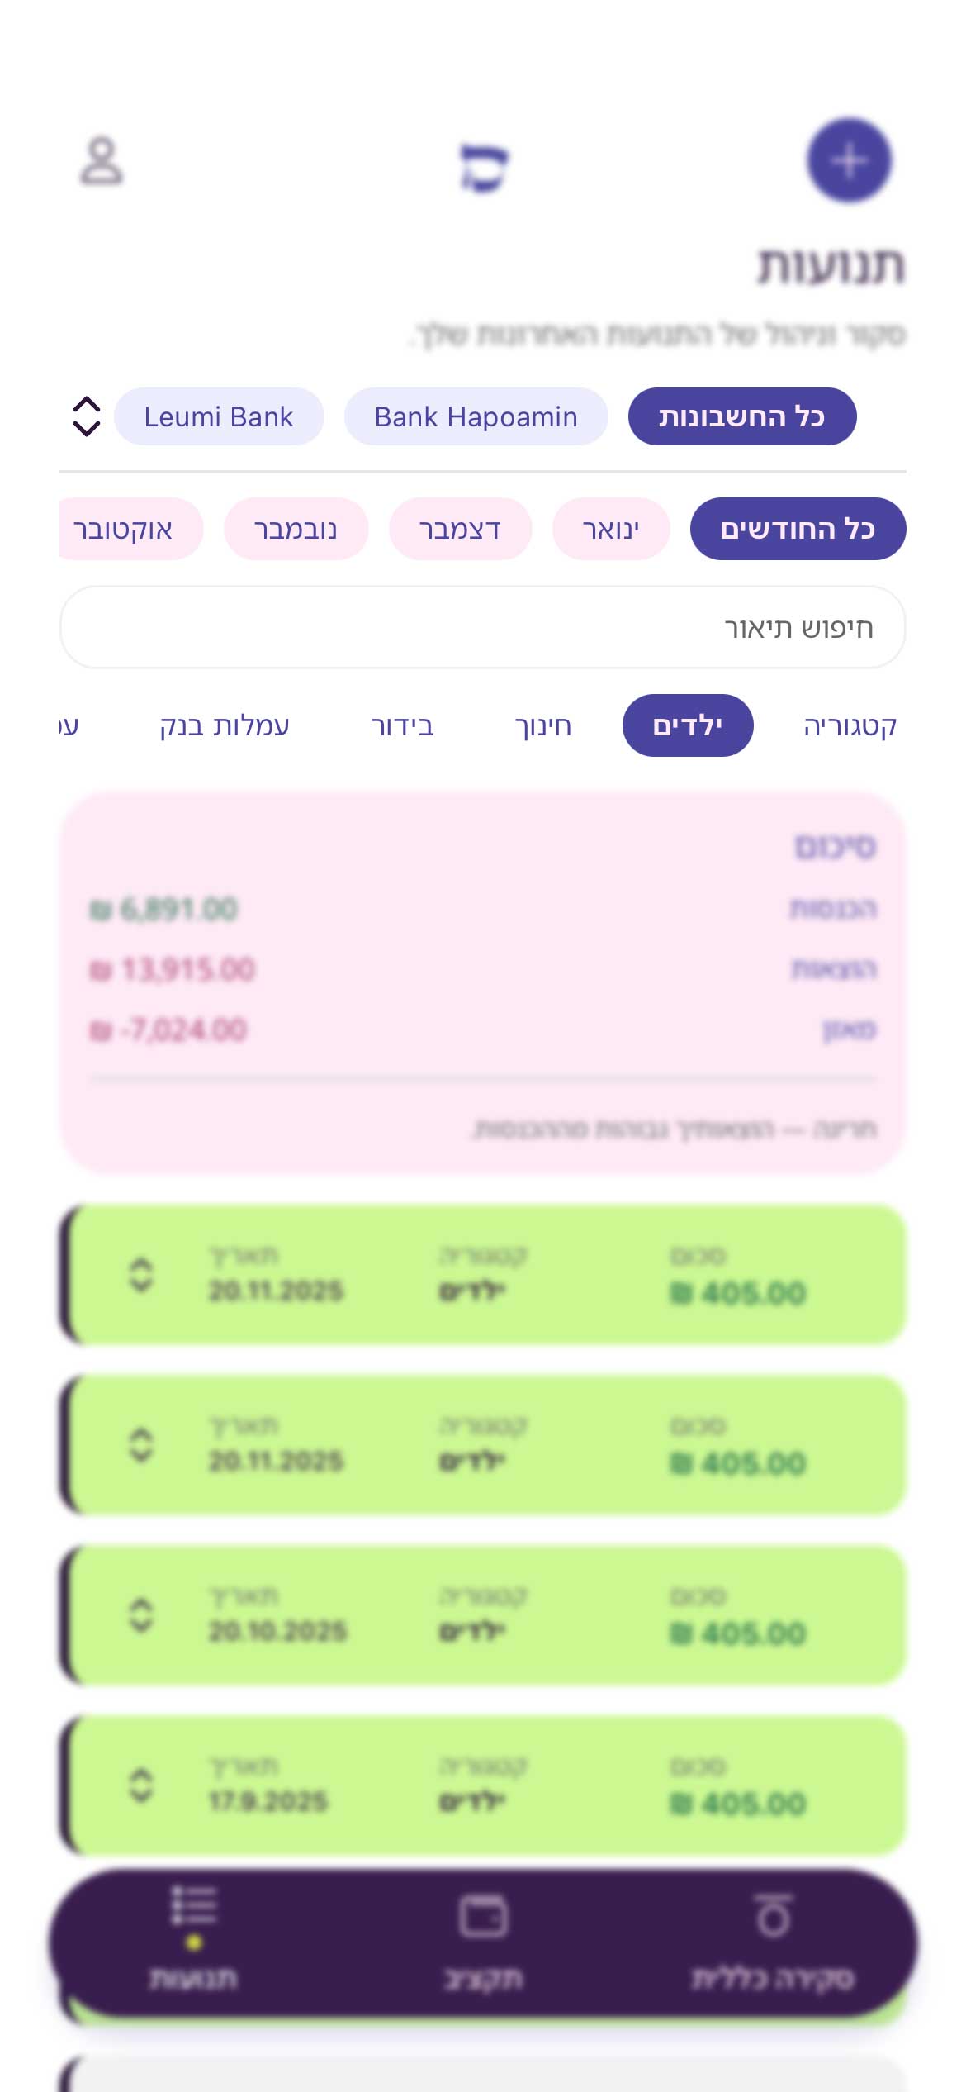Expand the 17.9.2025 transaction row
This screenshot has height=2092, width=966.
(141, 1785)
